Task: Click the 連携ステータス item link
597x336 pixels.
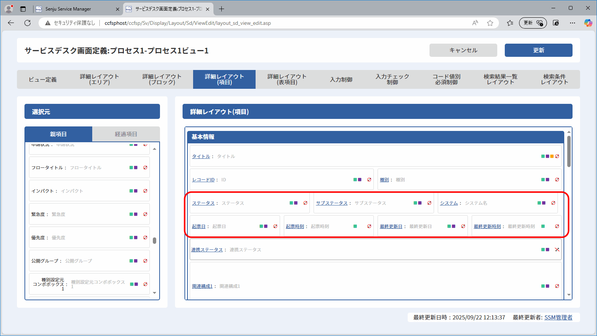Action: (207, 249)
